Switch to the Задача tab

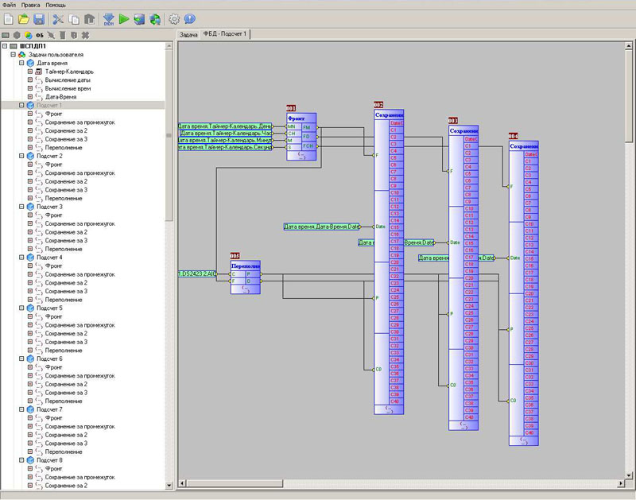click(188, 35)
